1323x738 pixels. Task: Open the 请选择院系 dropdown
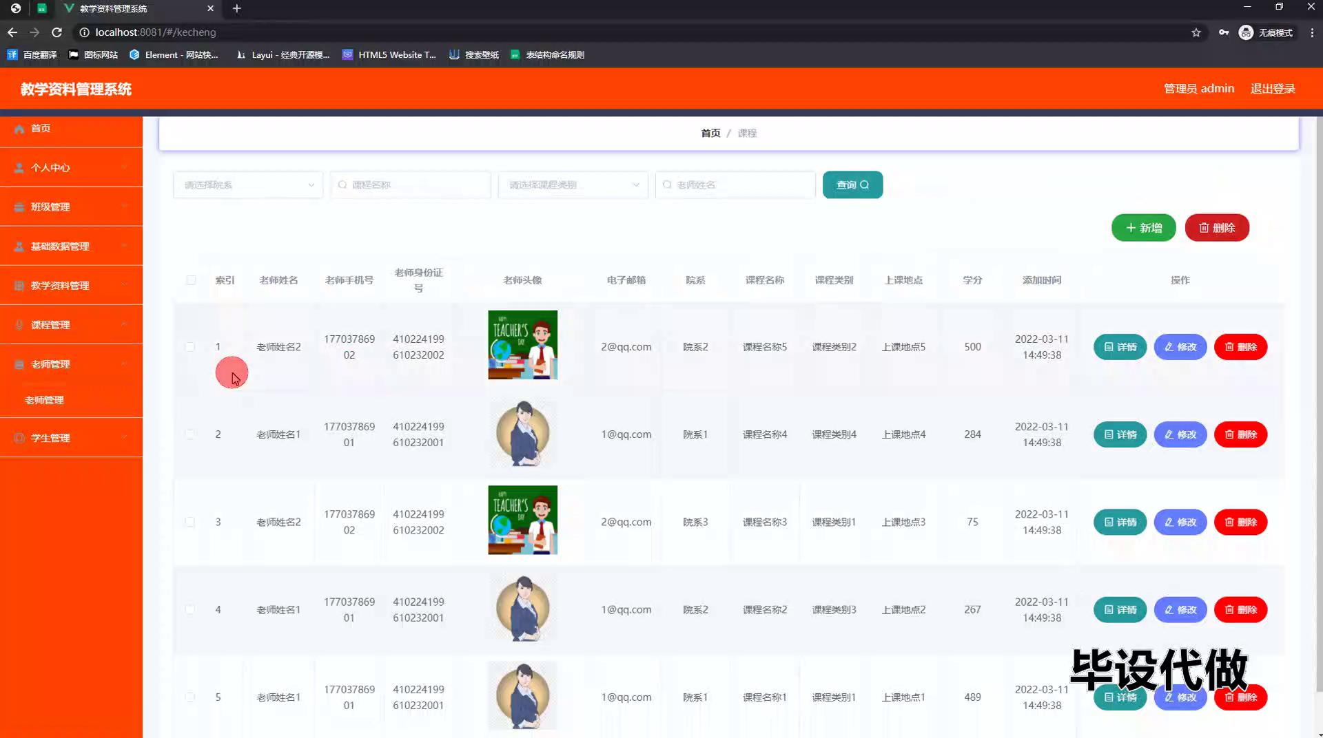coord(247,185)
